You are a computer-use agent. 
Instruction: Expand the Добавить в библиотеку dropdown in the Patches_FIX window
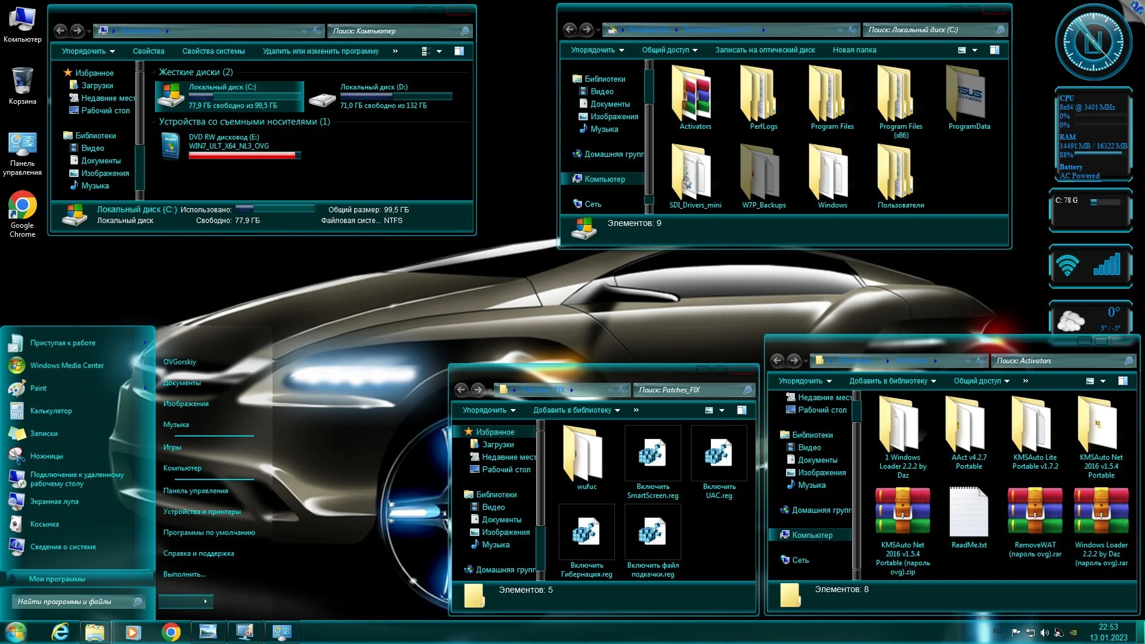click(x=576, y=410)
